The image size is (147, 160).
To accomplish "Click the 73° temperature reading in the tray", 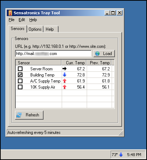I will point(115,155).
